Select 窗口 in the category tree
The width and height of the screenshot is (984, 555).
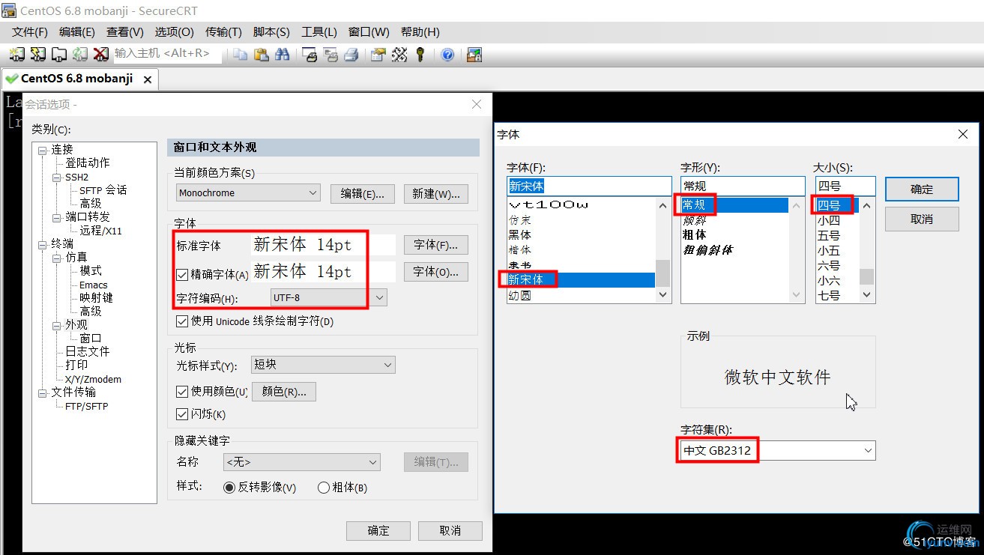pyautogui.click(x=91, y=339)
